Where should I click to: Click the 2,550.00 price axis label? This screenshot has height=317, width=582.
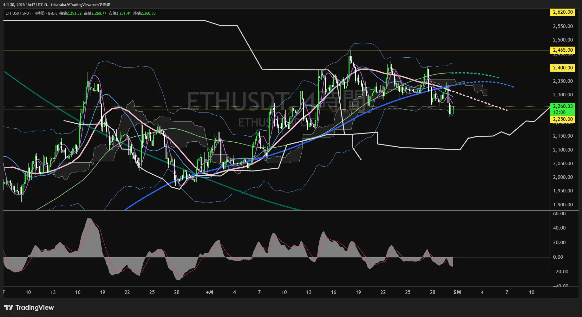click(563, 26)
